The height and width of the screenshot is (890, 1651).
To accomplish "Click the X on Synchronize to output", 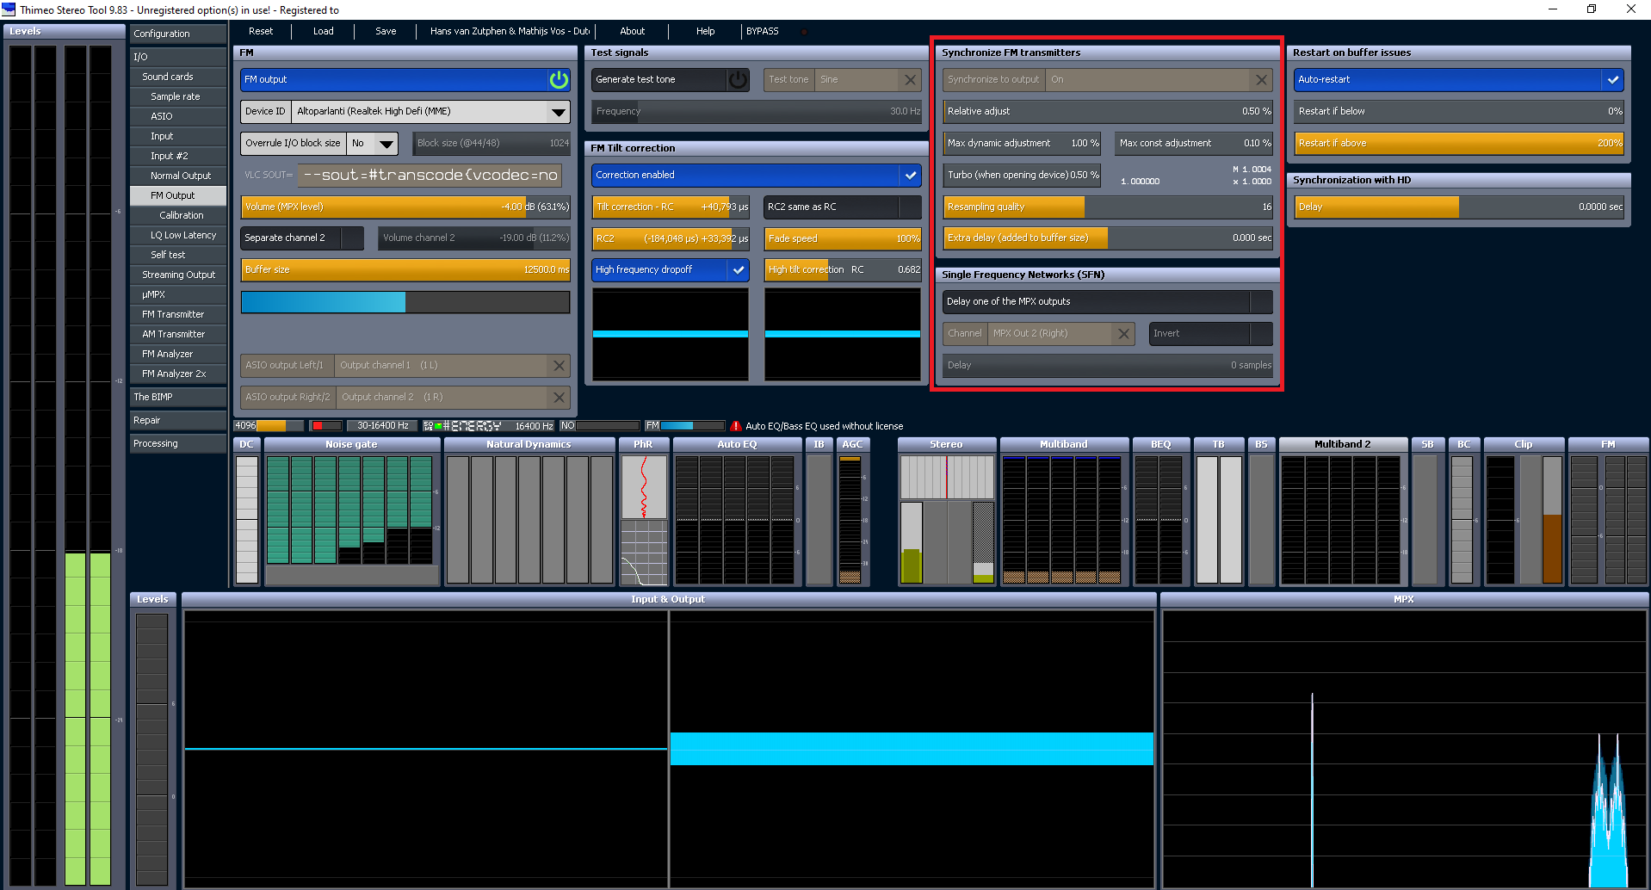I will click(x=1261, y=79).
